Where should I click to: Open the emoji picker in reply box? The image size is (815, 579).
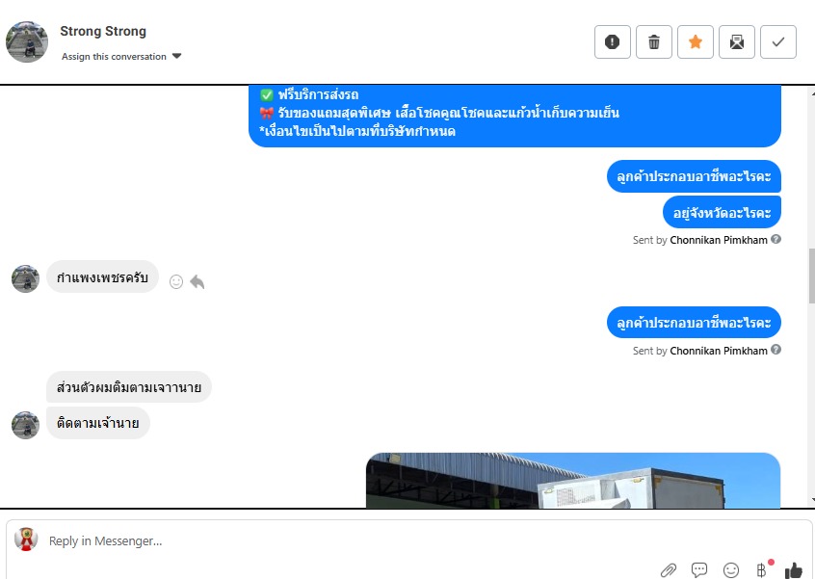[x=731, y=570]
